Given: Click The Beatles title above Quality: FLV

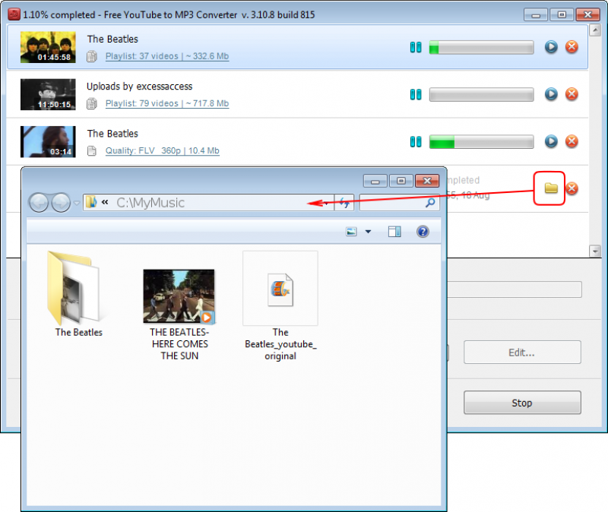Looking at the screenshot, I should [x=112, y=134].
